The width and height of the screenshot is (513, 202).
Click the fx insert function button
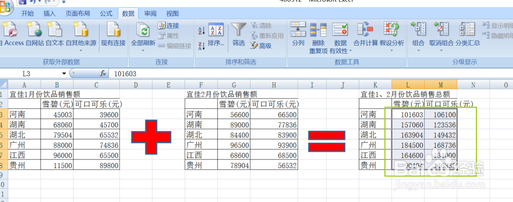(103, 74)
